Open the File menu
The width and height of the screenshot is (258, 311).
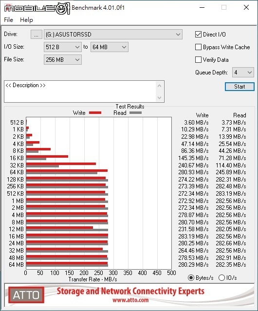9,20
